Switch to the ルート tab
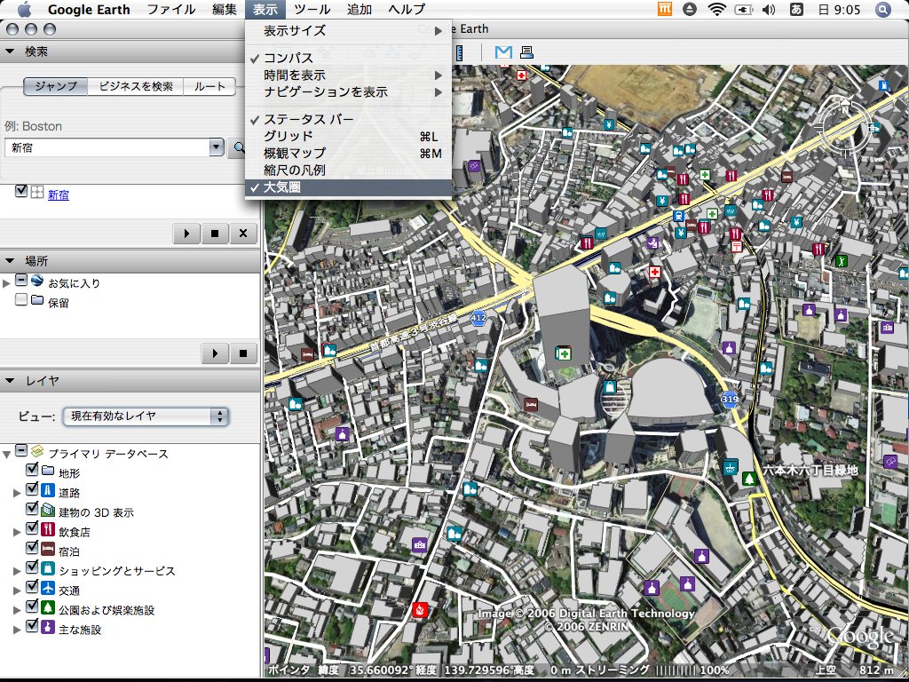This screenshot has width=909, height=682. point(209,86)
